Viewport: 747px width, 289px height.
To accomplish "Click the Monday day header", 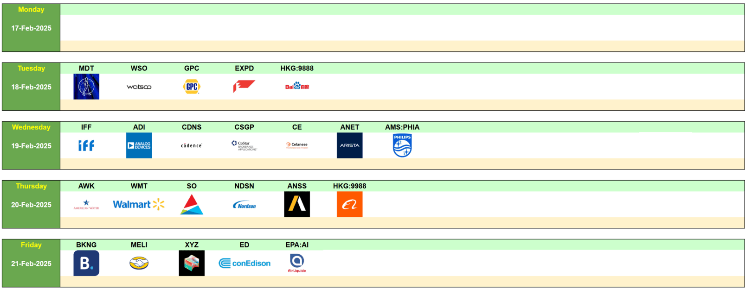I will pos(31,9).
